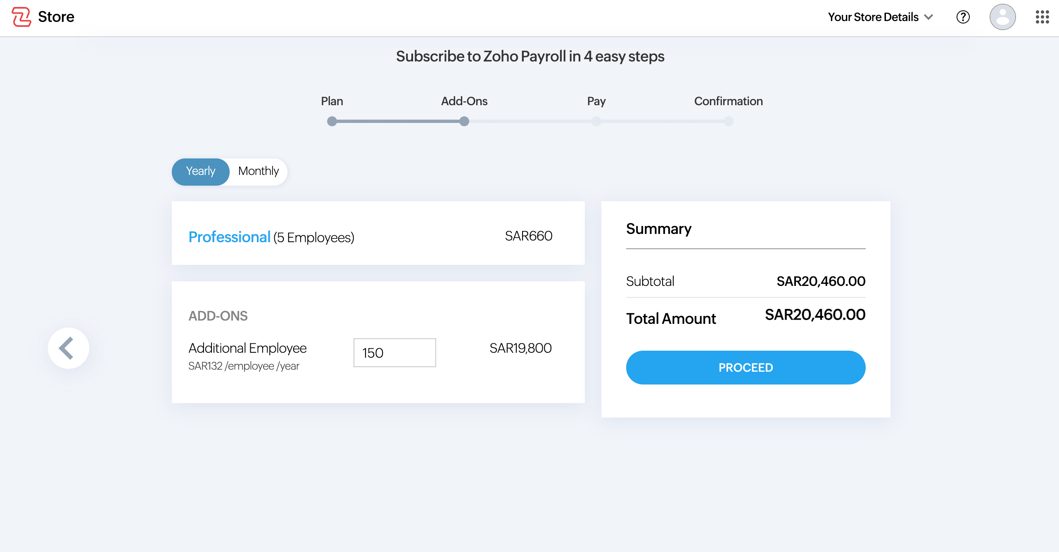Screen dimensions: 1059x552
Task: Select the Add-Ons step label
Action: tap(464, 101)
